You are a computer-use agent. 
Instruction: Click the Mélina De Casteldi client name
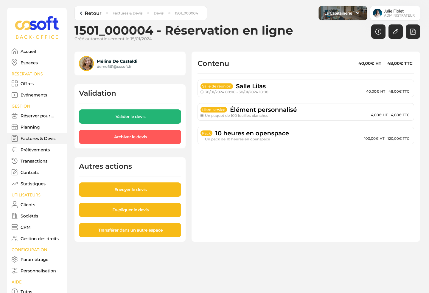click(117, 61)
